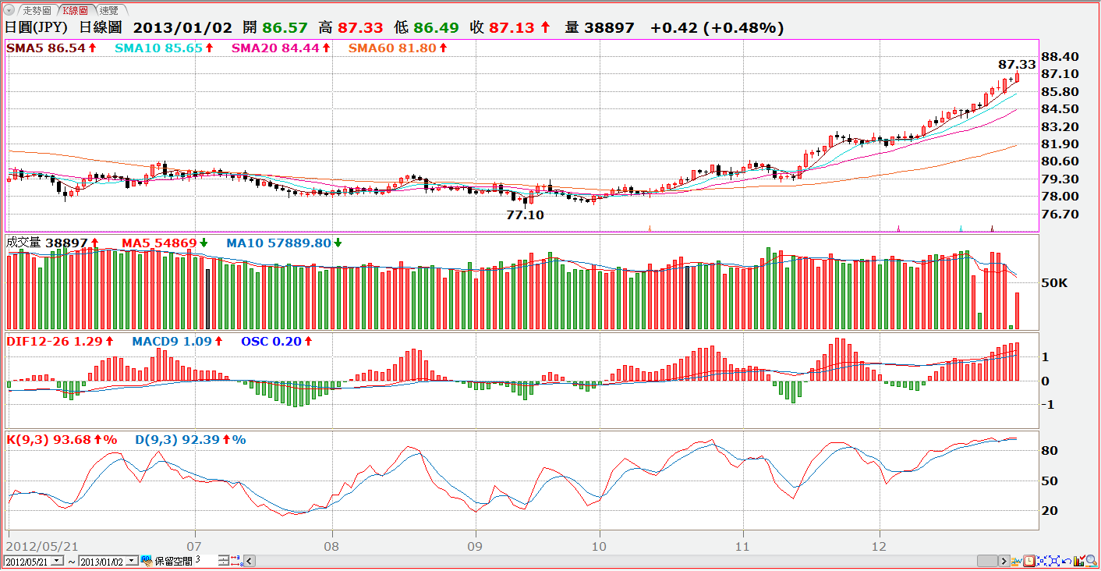Select the K線圖 tab

tap(76, 11)
